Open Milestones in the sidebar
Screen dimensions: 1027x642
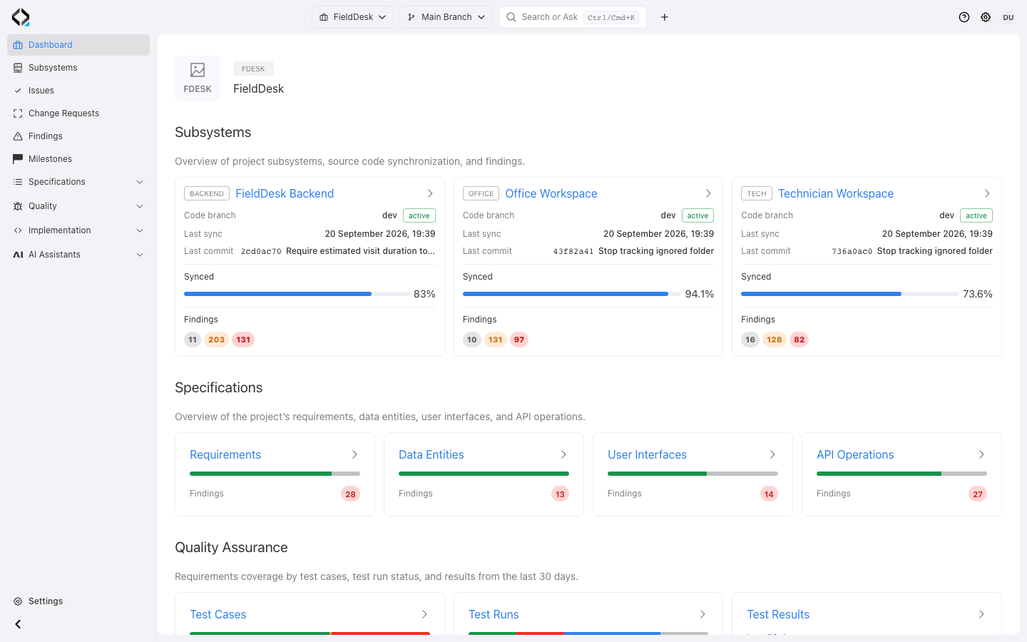[x=78, y=159]
